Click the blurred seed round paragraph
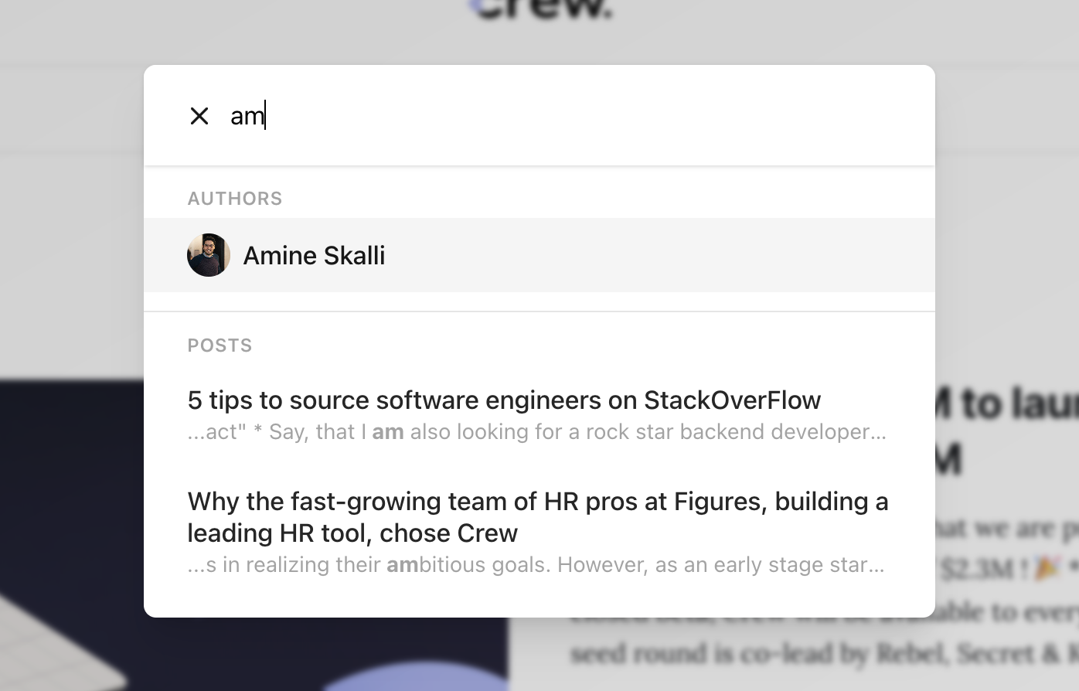The width and height of the screenshot is (1079, 691). pos(819,654)
